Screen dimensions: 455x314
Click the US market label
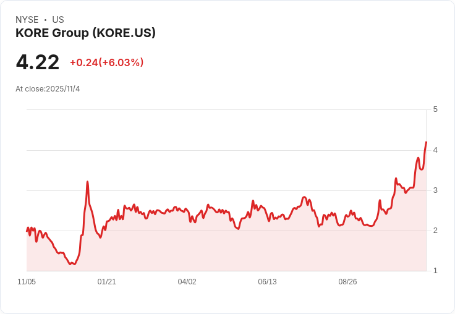[58, 20]
